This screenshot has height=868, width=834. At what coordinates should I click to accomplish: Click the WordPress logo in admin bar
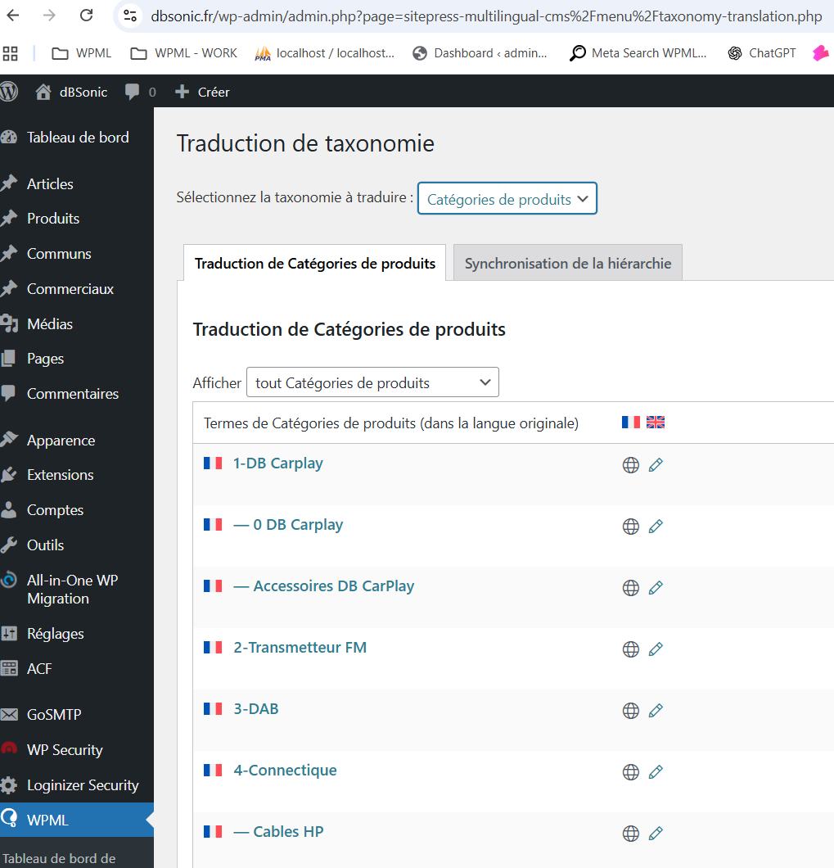(8, 92)
